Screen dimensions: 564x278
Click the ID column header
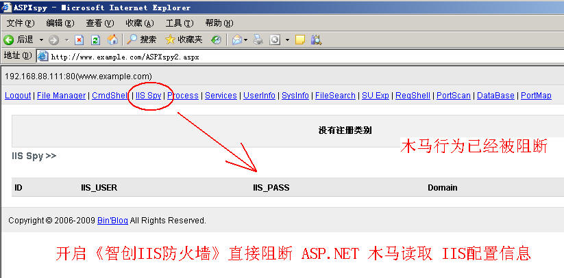(x=19, y=188)
